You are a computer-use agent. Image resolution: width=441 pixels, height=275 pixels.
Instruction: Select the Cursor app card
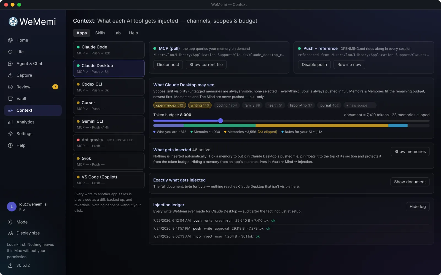(x=109, y=106)
